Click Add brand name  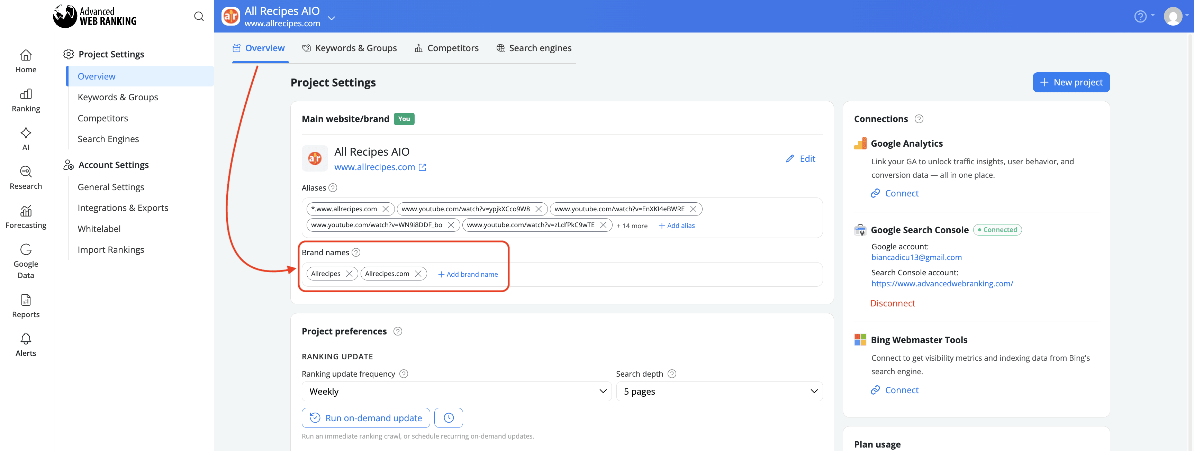click(x=468, y=275)
